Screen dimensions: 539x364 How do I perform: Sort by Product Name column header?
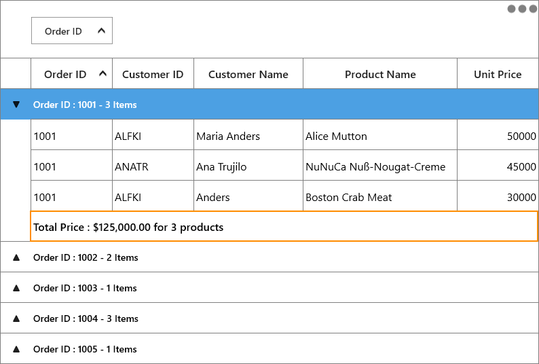click(380, 73)
